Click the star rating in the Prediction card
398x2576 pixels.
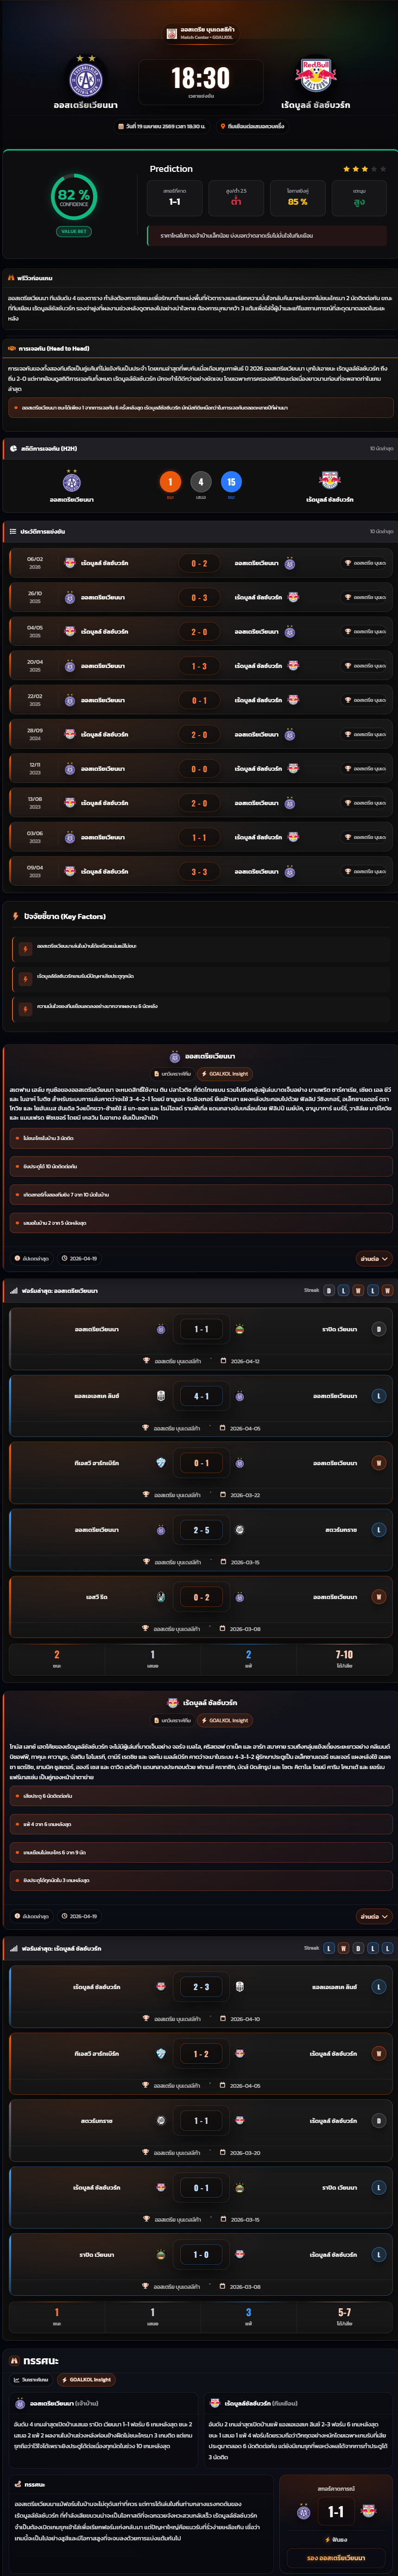(364, 169)
